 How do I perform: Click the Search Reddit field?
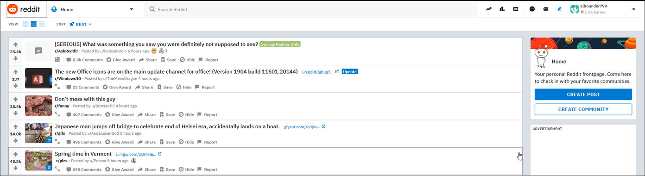click(x=310, y=9)
